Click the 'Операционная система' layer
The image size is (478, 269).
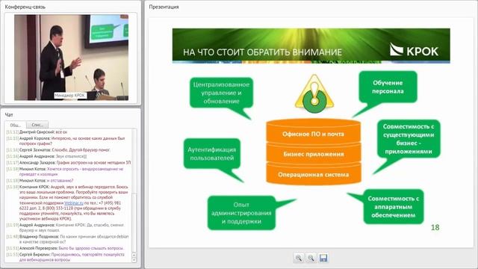coord(314,174)
